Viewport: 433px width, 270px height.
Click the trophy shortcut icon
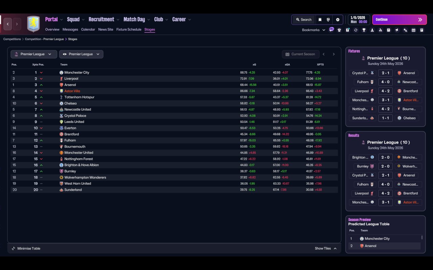pos(364,30)
